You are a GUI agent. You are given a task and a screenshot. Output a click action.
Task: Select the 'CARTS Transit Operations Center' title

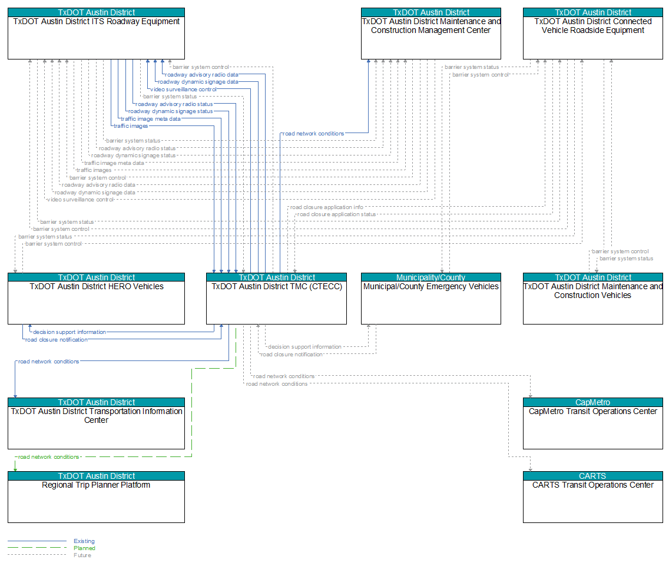click(593, 485)
